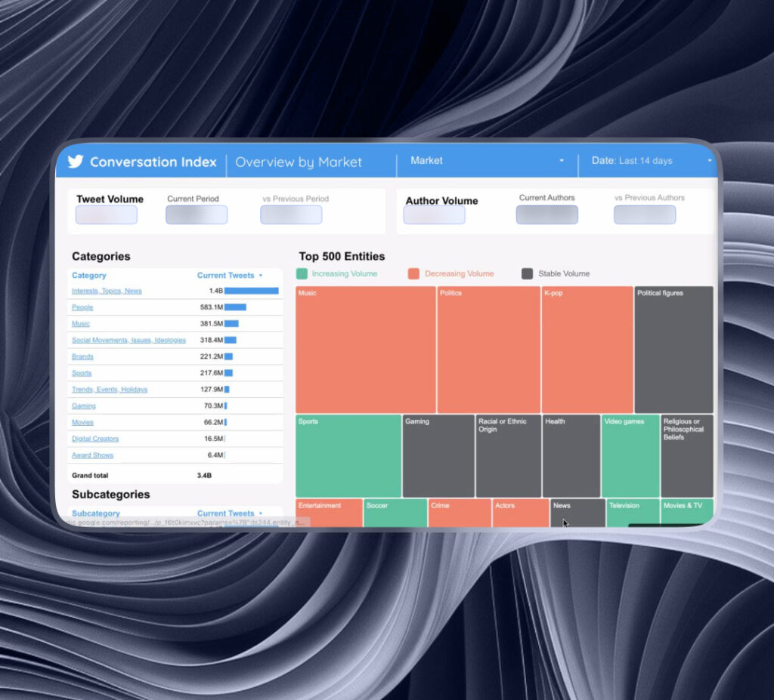The height and width of the screenshot is (700, 774).
Task: Click the Current Period label
Action: [x=193, y=199]
